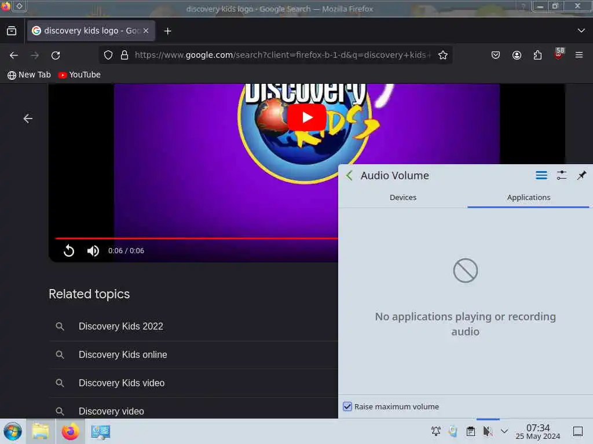The height and width of the screenshot is (444, 593).
Task: Click the muted volume tray icon
Action: click(488, 431)
